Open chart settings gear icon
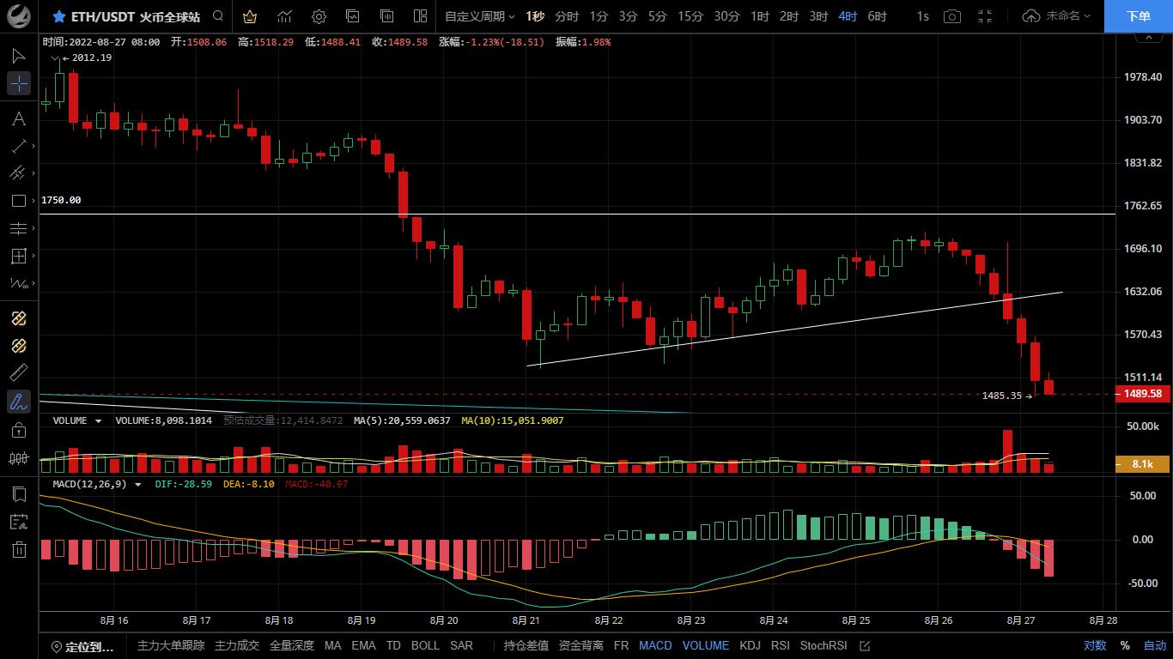 (319, 16)
